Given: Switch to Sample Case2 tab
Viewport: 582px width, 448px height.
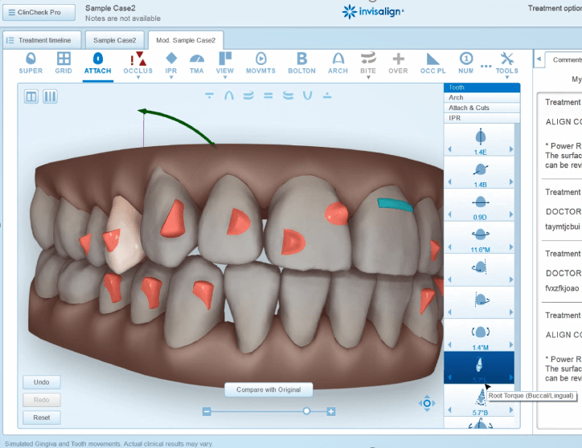Looking at the screenshot, I should pyautogui.click(x=114, y=40).
